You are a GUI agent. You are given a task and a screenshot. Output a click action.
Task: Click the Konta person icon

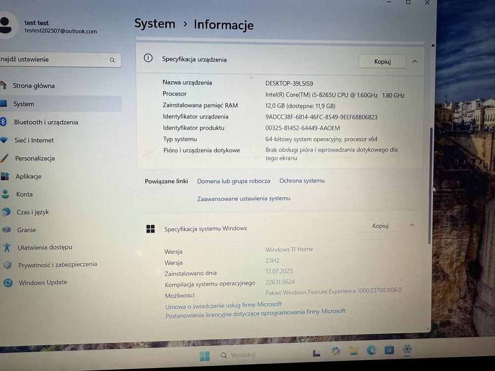click(5, 194)
